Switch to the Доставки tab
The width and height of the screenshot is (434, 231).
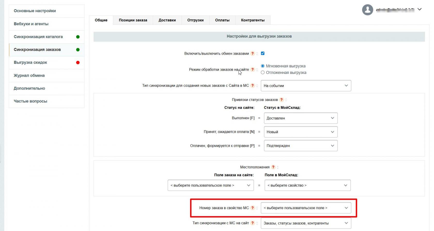[x=167, y=20]
